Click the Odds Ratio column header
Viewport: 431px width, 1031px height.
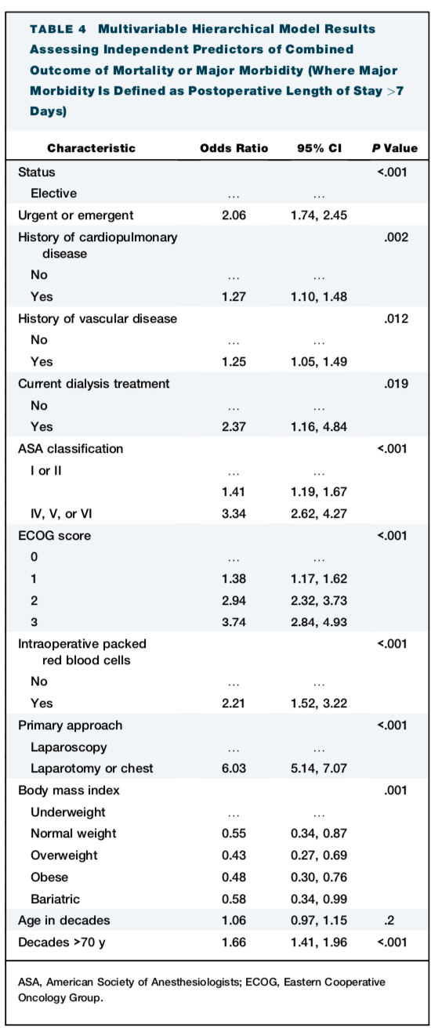click(234, 148)
